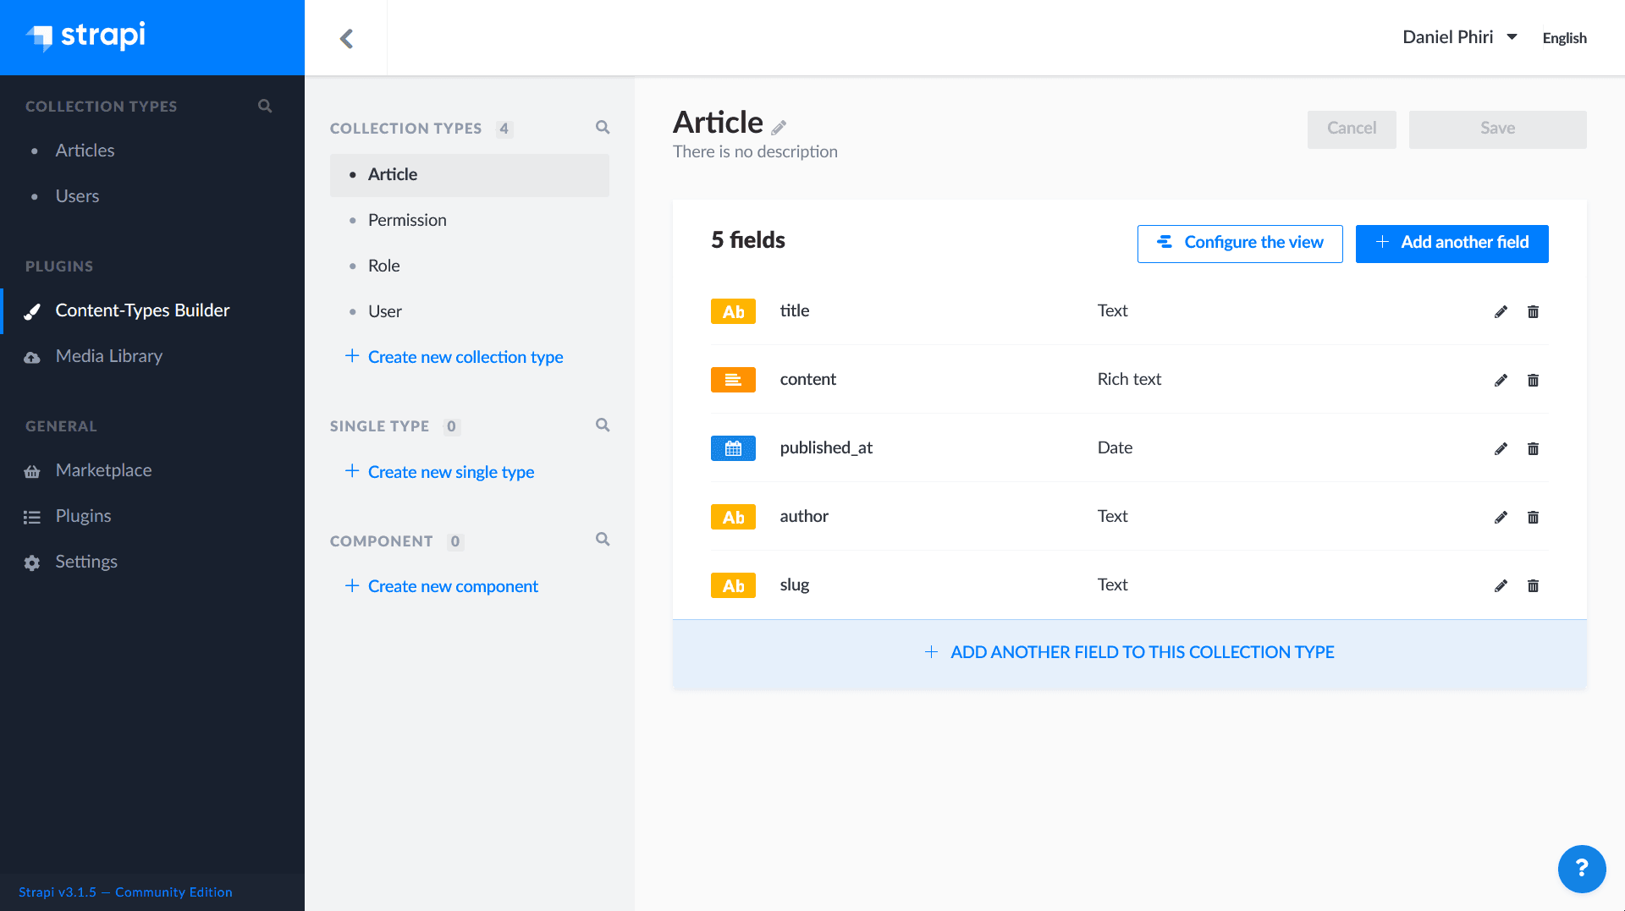Create new single type
Viewport: 1625px width, 911px height.
(x=440, y=472)
